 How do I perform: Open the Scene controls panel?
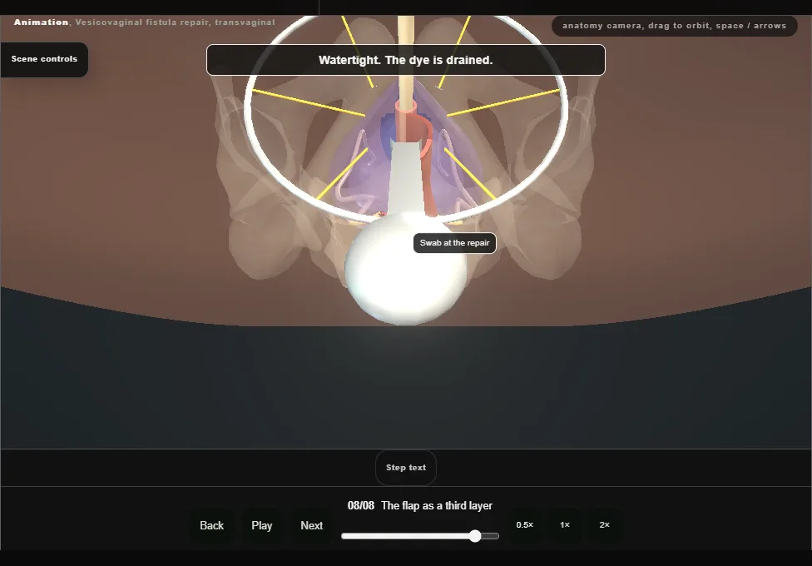(44, 59)
